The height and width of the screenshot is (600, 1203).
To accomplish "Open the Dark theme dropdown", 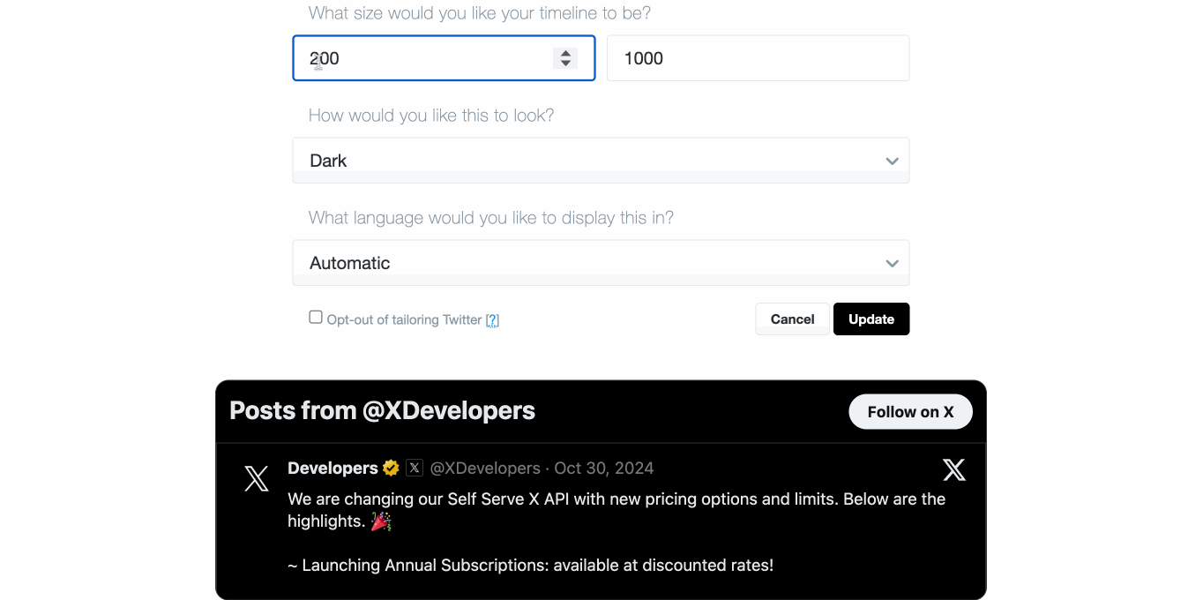I will click(x=601, y=161).
